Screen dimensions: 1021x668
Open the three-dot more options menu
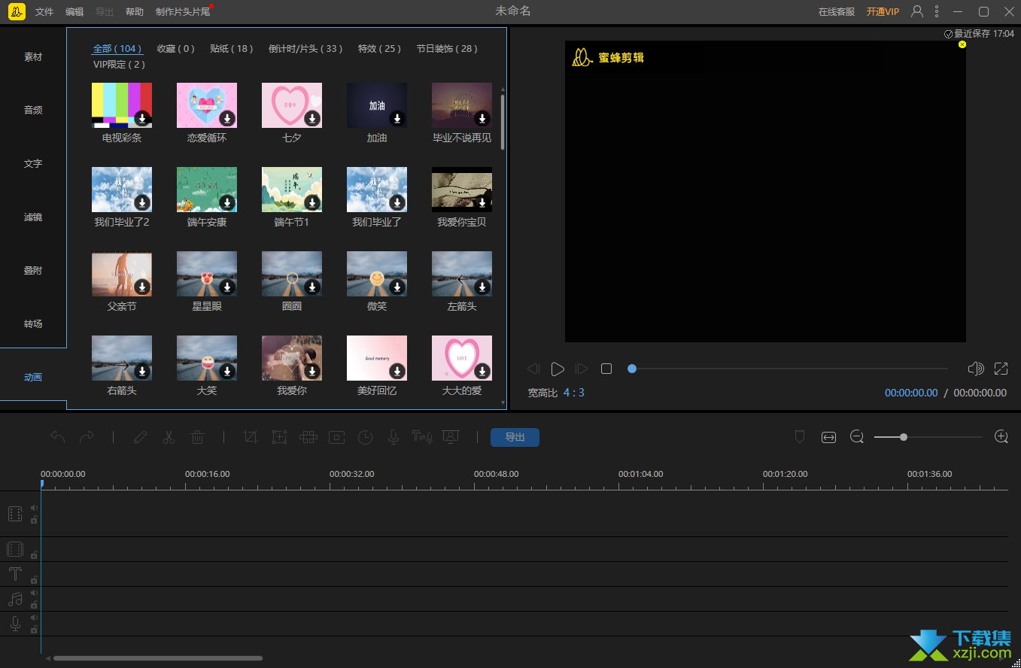click(937, 11)
